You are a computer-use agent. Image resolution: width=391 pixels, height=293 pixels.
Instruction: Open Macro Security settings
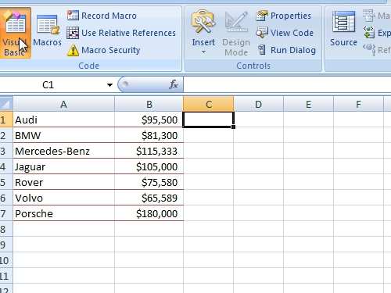pos(103,50)
